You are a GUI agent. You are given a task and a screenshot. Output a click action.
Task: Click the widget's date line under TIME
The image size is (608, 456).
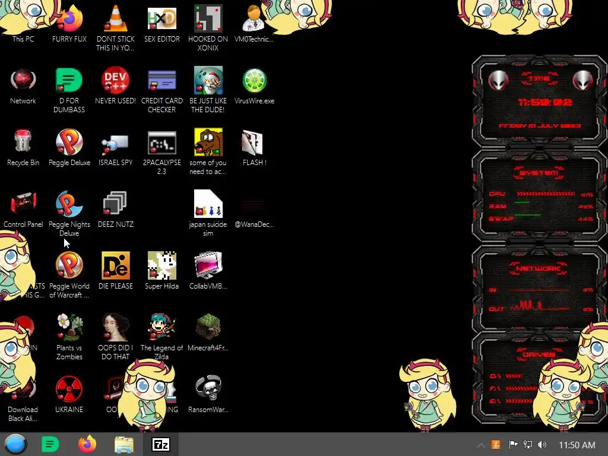coord(540,126)
